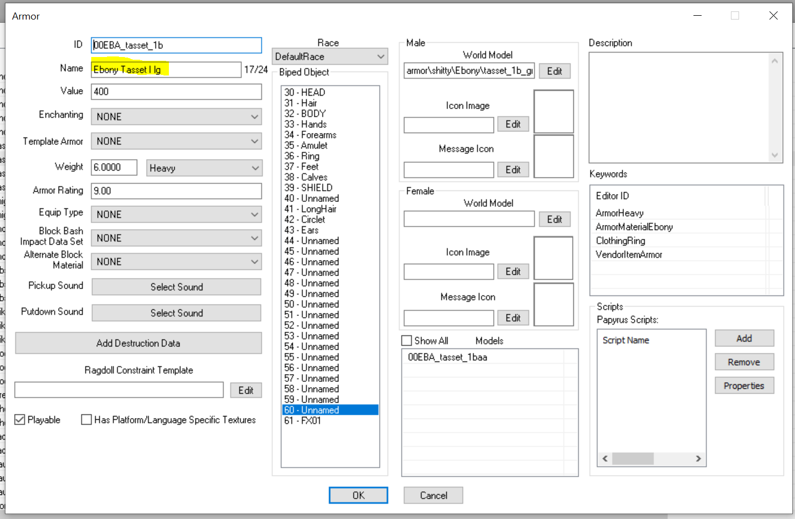Click Select Sound for Putdown Sound
The image size is (795, 519).
coord(176,313)
